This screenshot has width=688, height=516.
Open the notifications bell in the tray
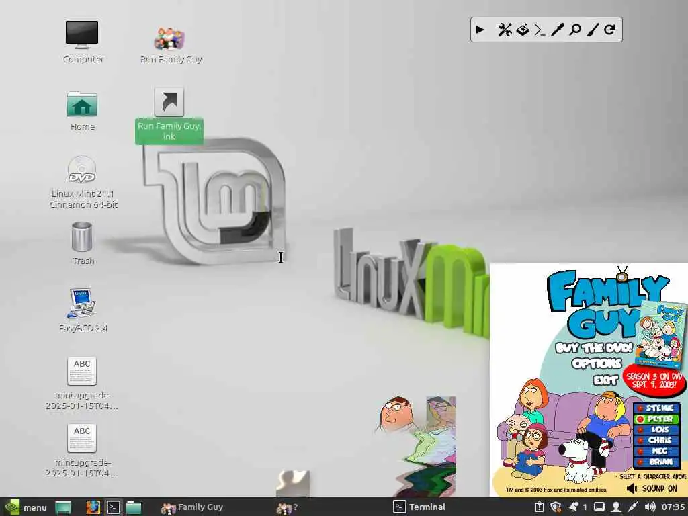pyautogui.click(x=574, y=507)
